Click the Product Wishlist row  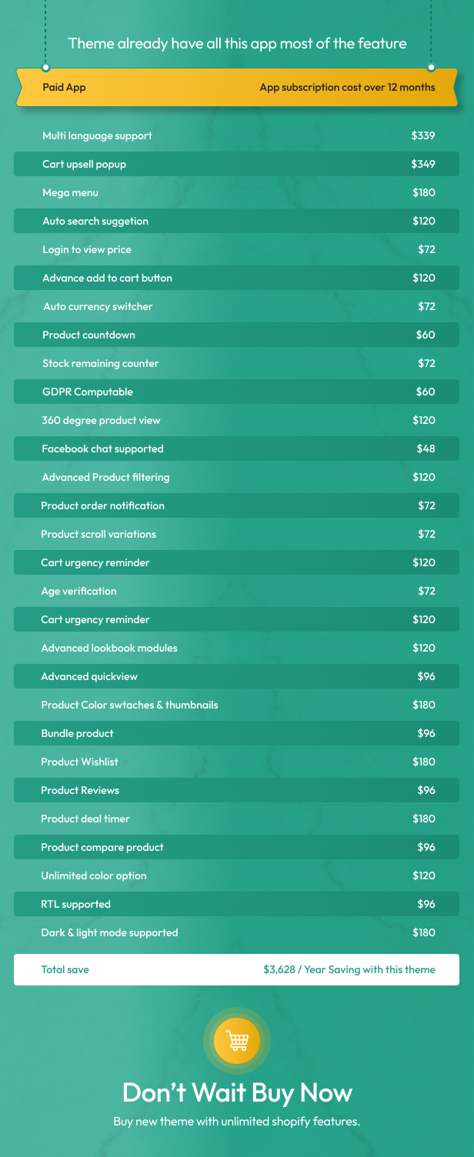[237, 762]
